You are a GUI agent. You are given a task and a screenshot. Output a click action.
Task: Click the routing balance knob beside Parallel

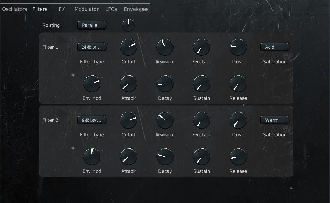pyautogui.click(x=128, y=25)
